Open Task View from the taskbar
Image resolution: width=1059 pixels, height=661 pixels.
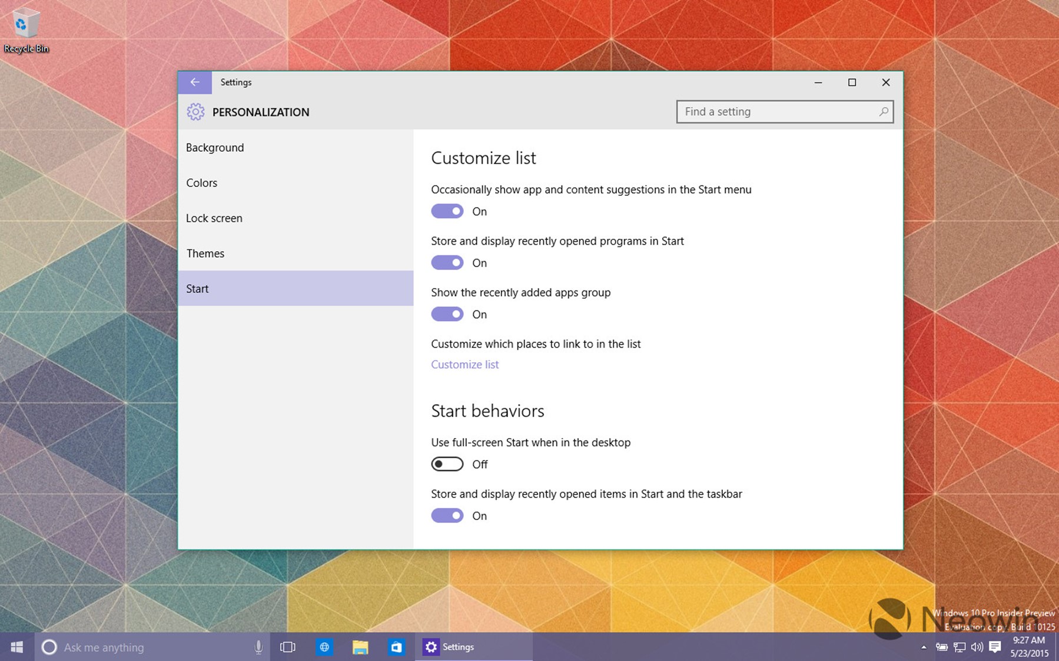(288, 647)
